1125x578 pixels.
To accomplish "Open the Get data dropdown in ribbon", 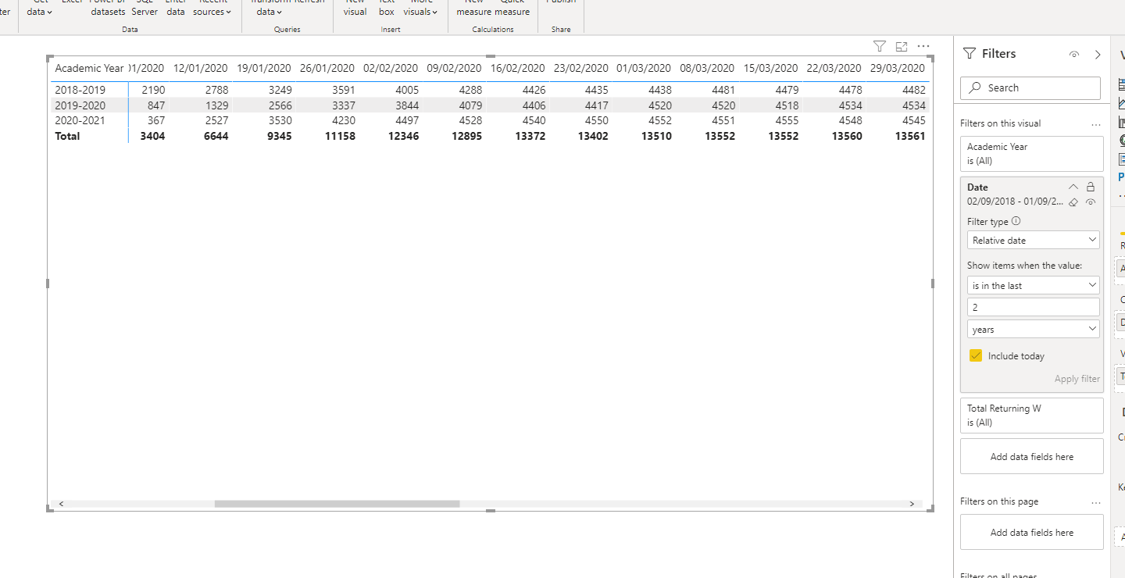I will [x=40, y=8].
